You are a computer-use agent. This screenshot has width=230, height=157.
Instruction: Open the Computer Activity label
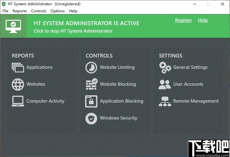[45, 101]
